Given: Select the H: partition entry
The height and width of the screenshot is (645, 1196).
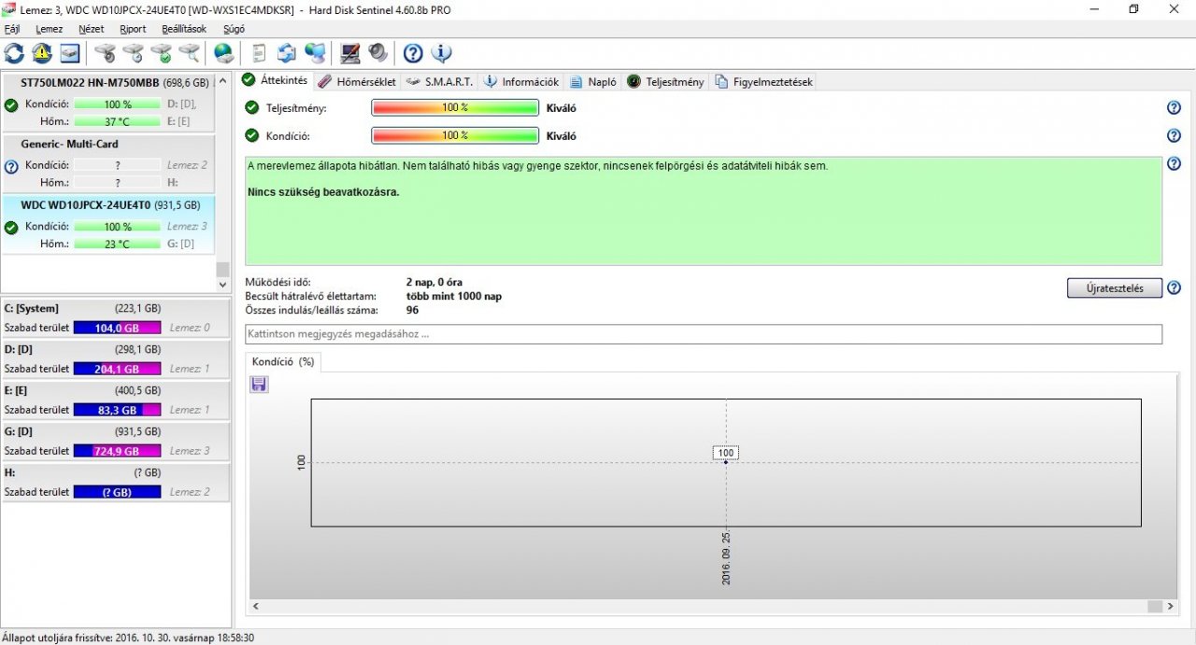Looking at the screenshot, I should pyautogui.click(x=115, y=483).
